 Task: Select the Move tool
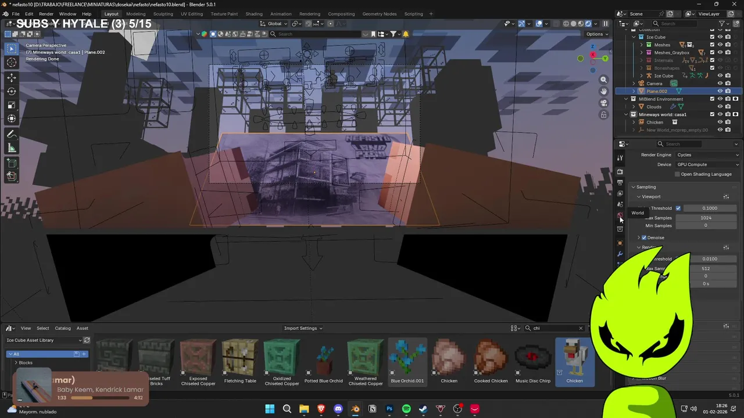[x=12, y=78]
